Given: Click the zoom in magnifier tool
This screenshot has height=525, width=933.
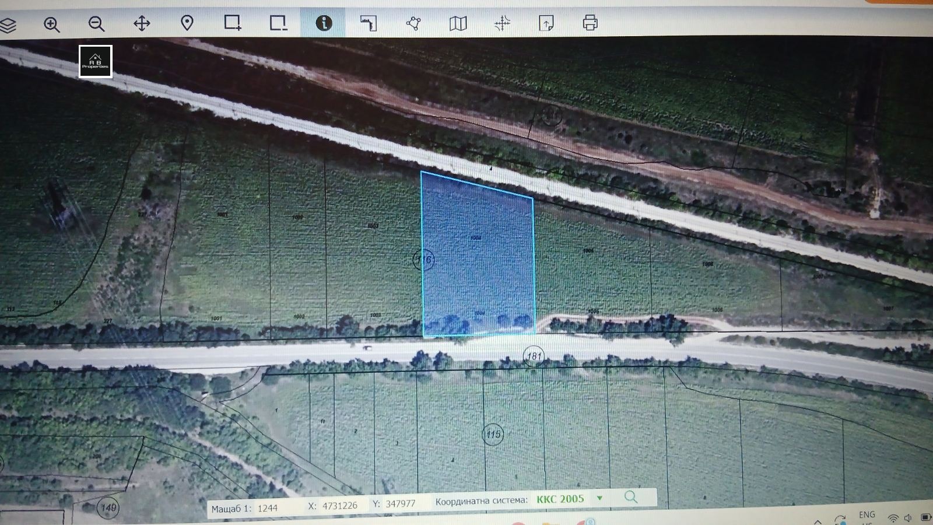Looking at the screenshot, I should [52, 24].
